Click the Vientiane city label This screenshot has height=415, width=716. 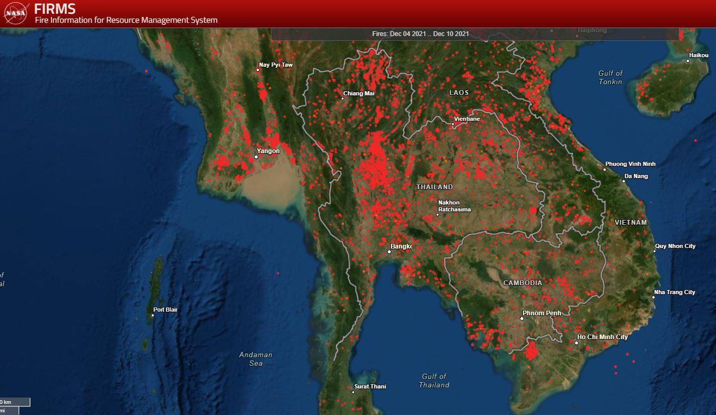466,119
